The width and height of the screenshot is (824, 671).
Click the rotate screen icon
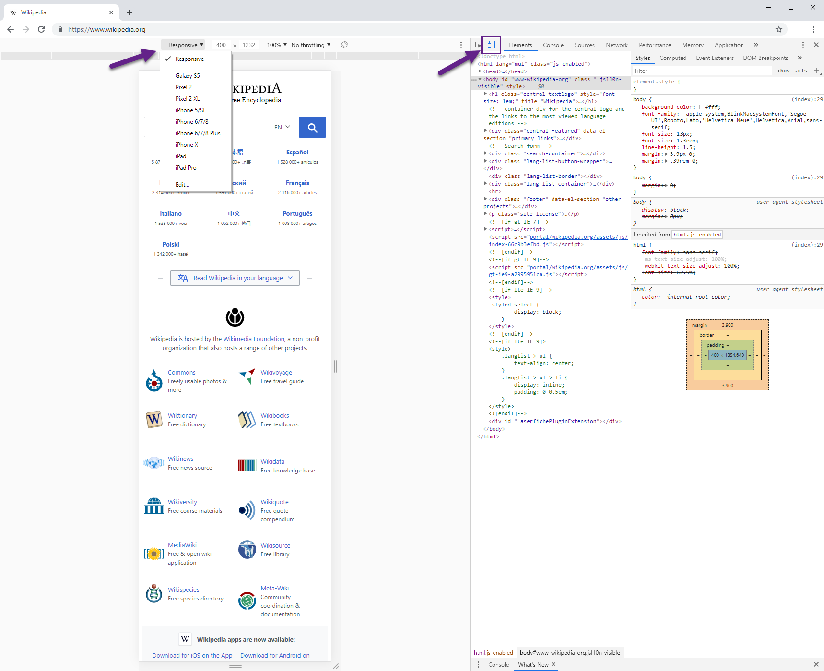pos(344,45)
